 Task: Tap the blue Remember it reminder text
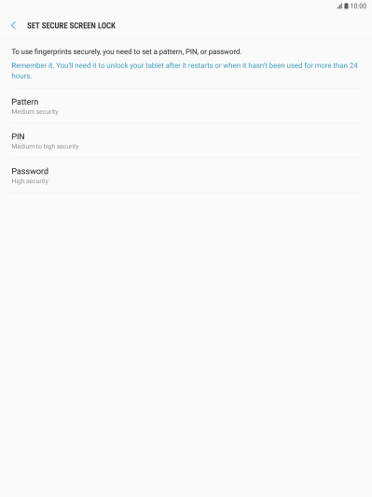coord(185,70)
